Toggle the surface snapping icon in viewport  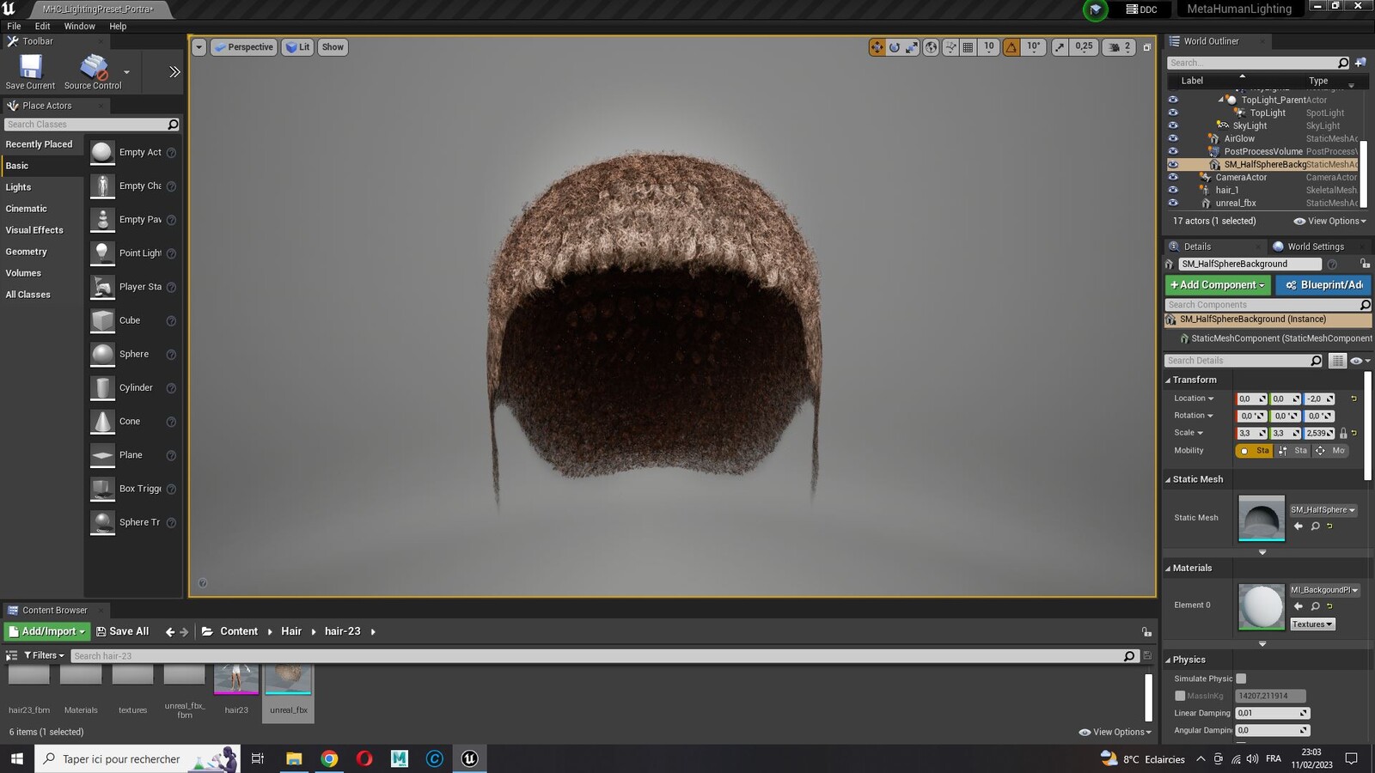[950, 47]
